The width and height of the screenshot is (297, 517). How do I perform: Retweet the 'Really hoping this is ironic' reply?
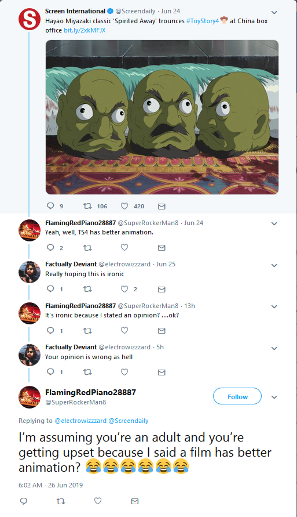point(87,289)
